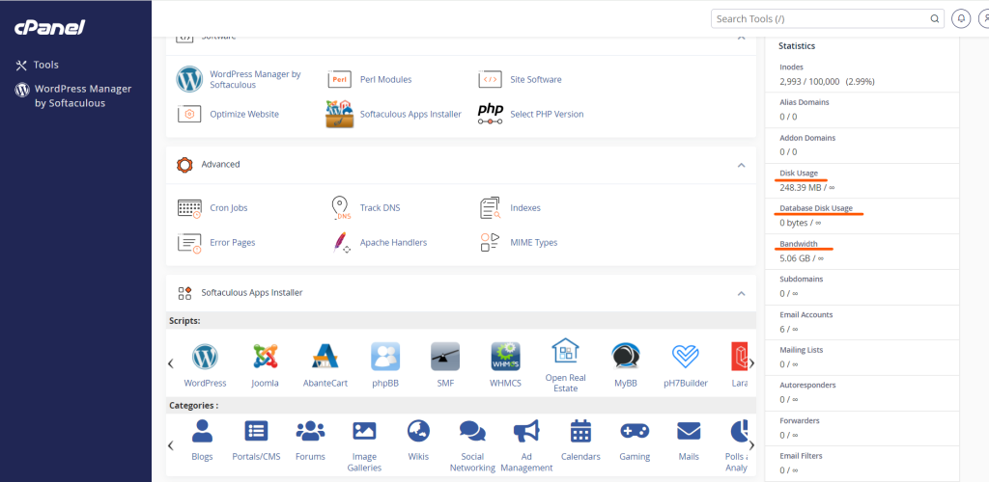This screenshot has height=482, width=989.
Task: Open the Image Galleries category icon
Action: coord(364,431)
